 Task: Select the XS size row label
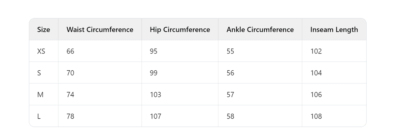[41, 51]
